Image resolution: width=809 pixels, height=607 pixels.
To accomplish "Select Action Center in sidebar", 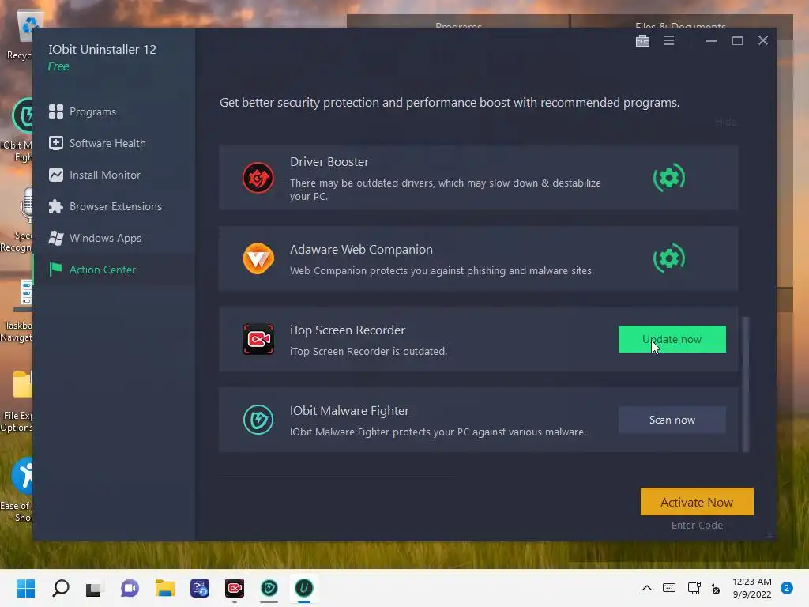I will click(103, 270).
